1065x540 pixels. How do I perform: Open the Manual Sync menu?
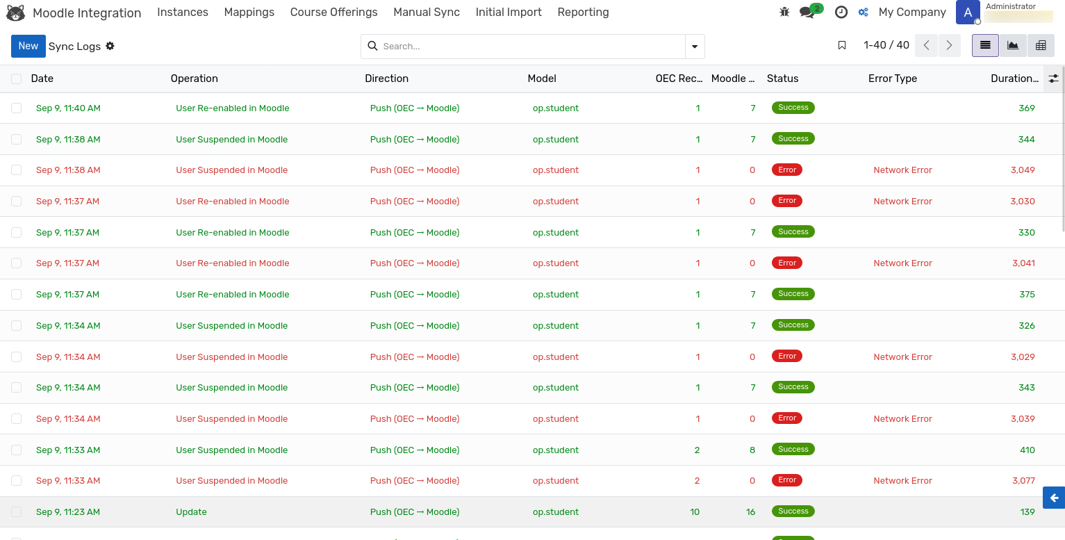427,12
